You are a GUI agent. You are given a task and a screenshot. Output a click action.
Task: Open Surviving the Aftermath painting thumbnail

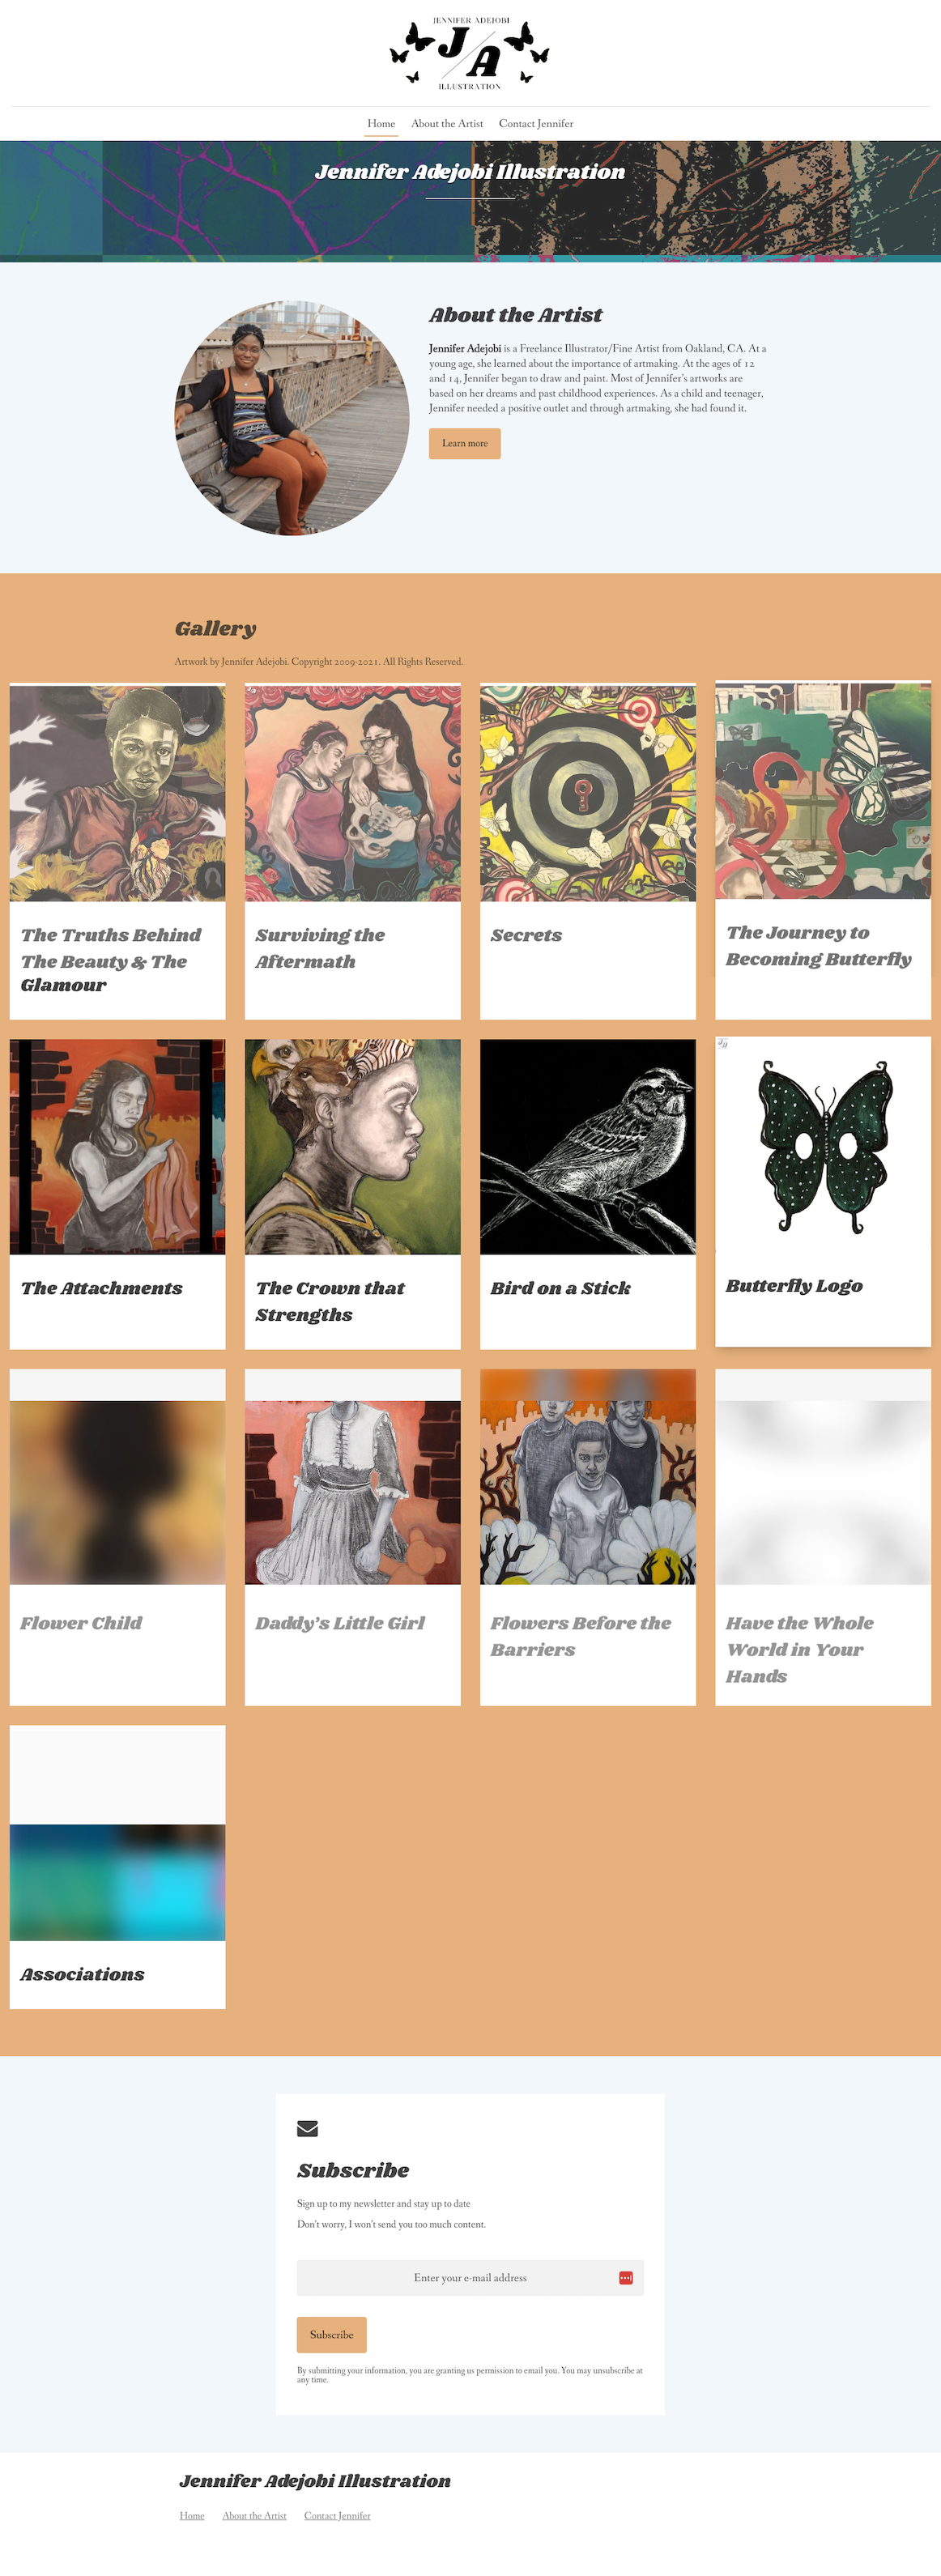(x=353, y=793)
